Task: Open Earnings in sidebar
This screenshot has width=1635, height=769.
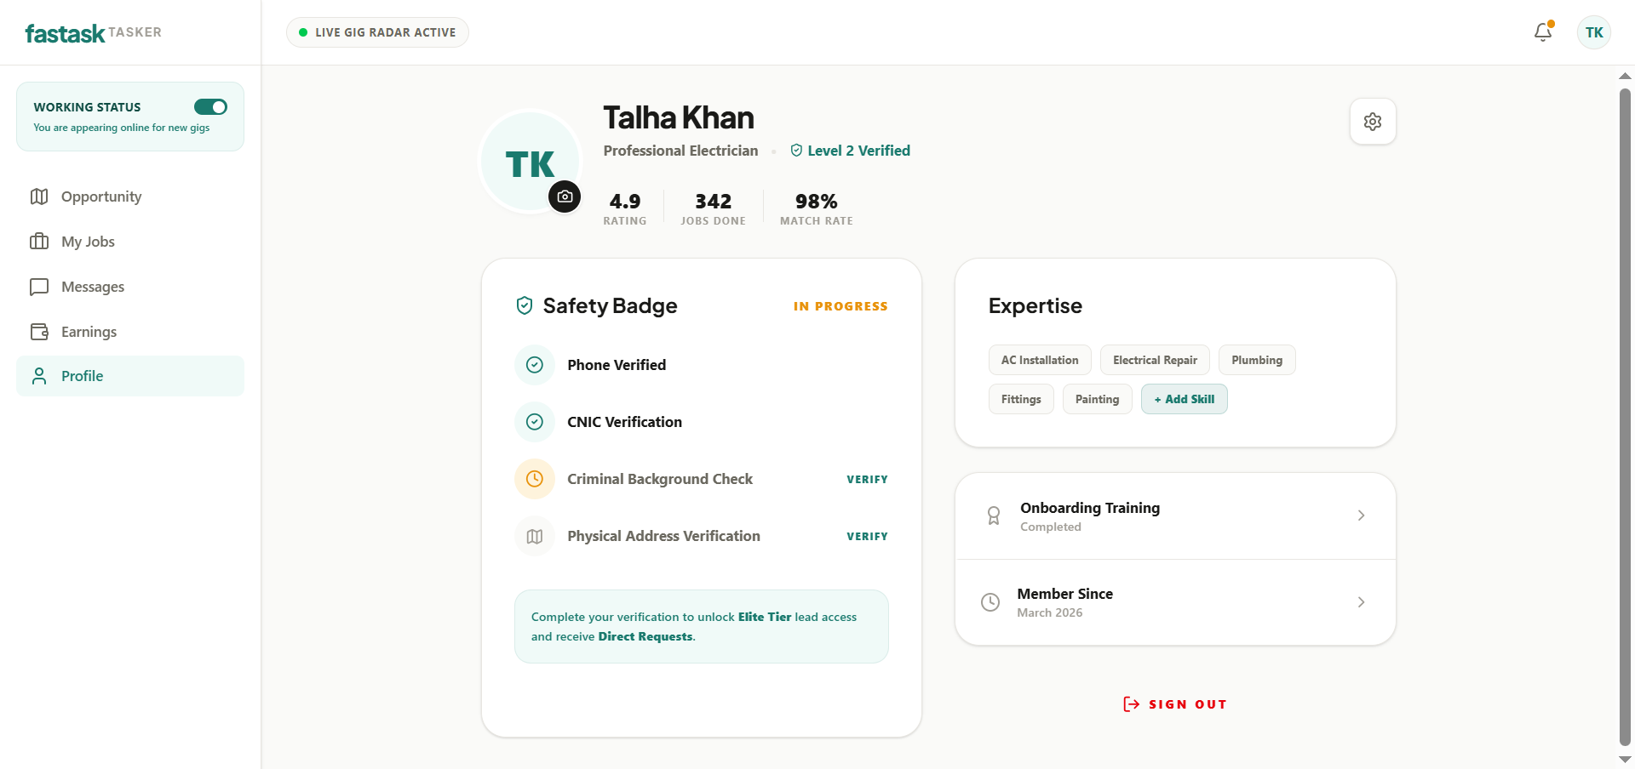Action: pyautogui.click(x=130, y=332)
